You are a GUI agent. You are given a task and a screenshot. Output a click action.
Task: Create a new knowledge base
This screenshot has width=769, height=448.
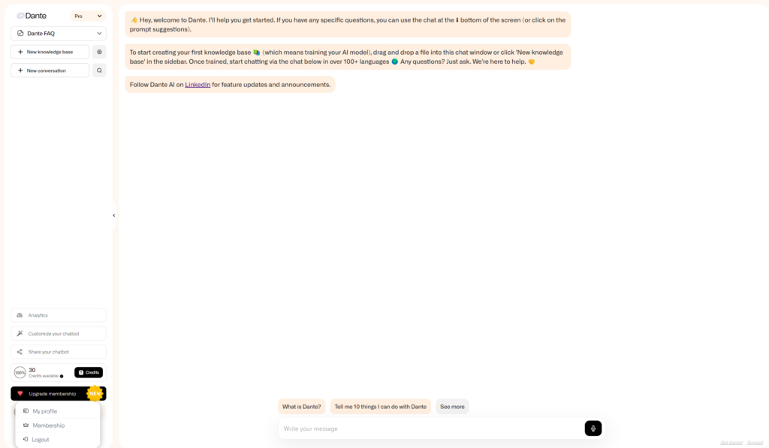(50, 52)
